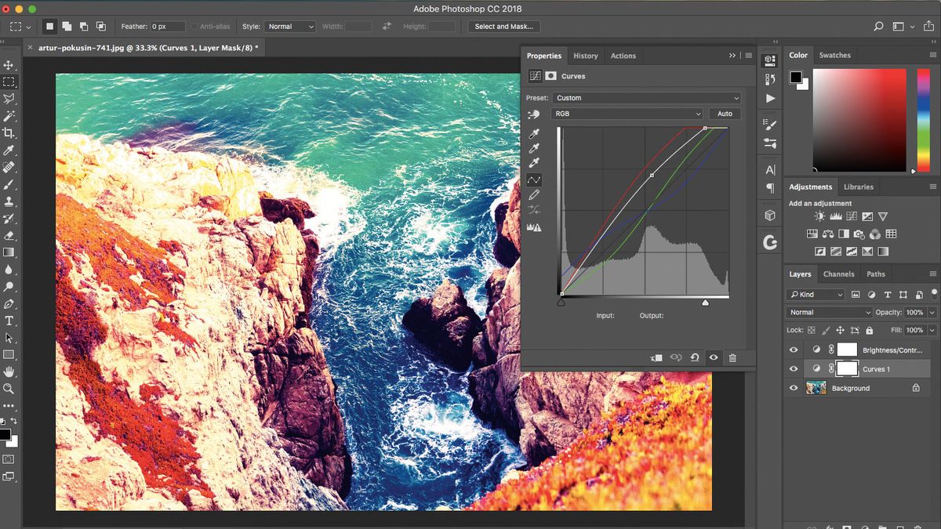Screen dimensions: 941x529
Task: Switch to the Channels tab
Action: pos(839,274)
